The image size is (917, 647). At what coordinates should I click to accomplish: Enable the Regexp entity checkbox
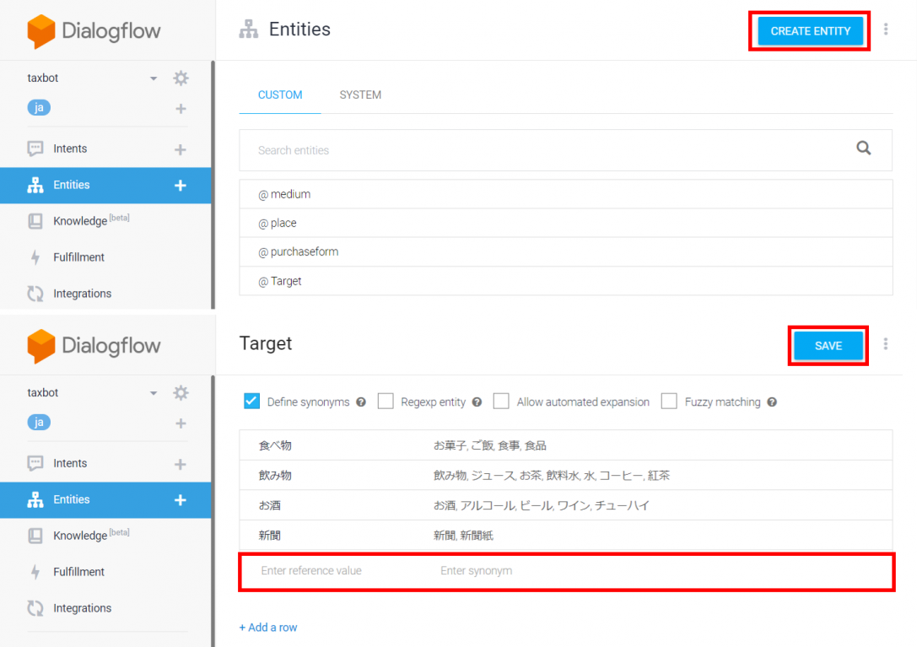tap(386, 402)
